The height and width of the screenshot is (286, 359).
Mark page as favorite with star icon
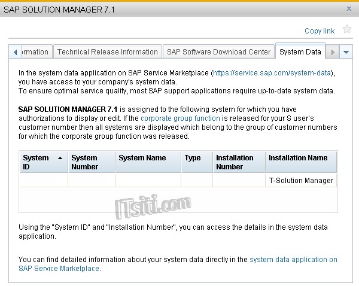tap(347, 29)
